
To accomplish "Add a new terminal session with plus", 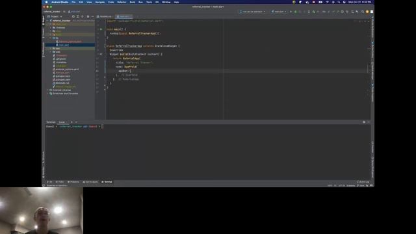I will click(x=71, y=122).
